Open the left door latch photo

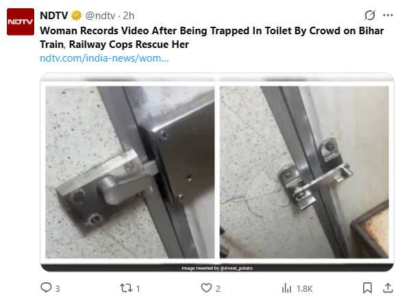[x=130, y=172]
